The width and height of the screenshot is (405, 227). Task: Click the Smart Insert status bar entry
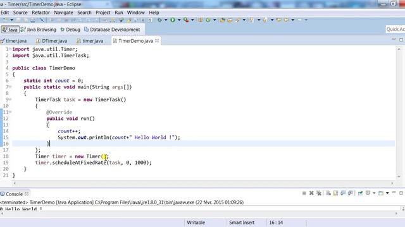(242, 223)
